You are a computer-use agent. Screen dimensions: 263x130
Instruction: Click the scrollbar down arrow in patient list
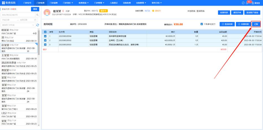click(x=39, y=125)
